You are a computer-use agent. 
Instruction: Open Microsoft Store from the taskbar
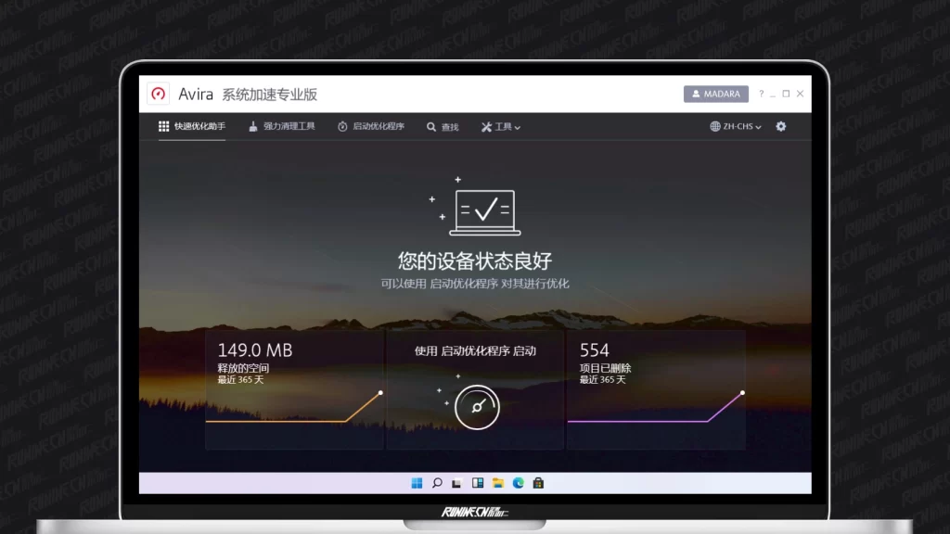pyautogui.click(x=538, y=483)
